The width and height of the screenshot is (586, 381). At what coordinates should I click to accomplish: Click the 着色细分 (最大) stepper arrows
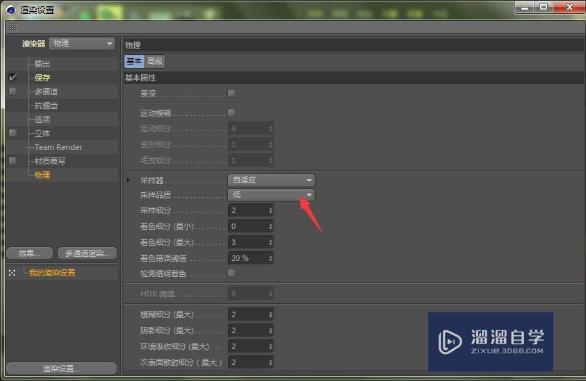click(270, 243)
